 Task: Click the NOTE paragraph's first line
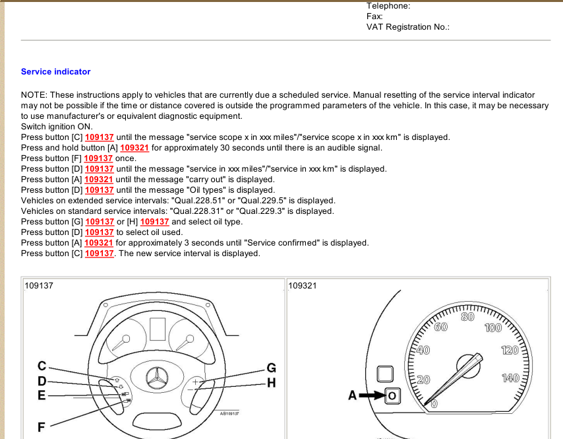(278, 95)
